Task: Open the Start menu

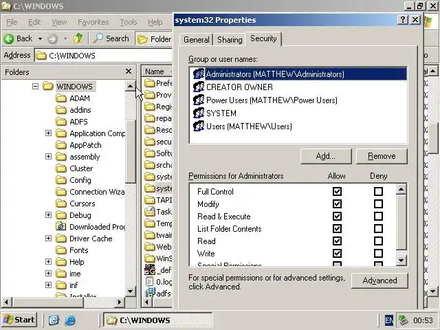Action: pos(19,320)
